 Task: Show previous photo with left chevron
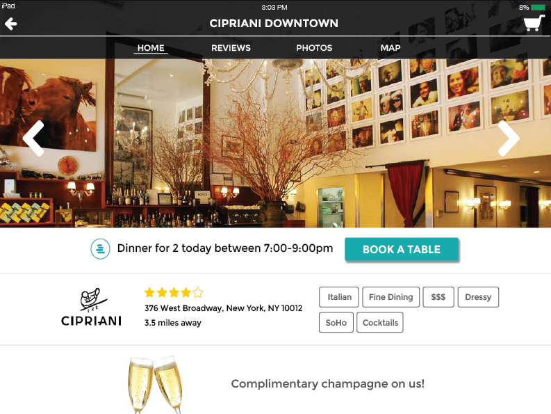[34, 138]
